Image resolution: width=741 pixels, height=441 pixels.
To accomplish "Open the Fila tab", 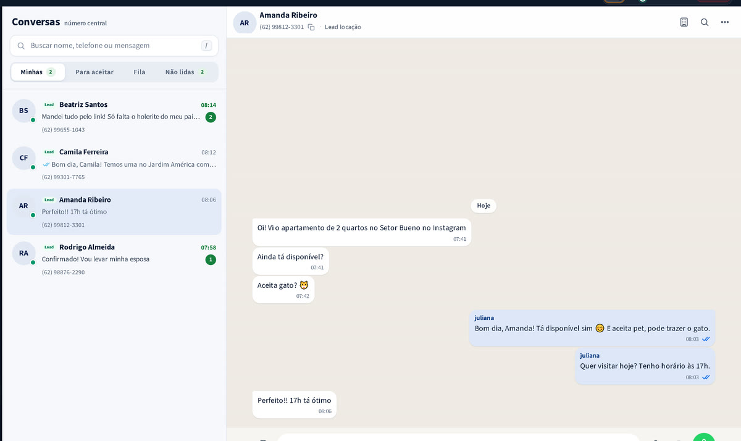I will (140, 72).
